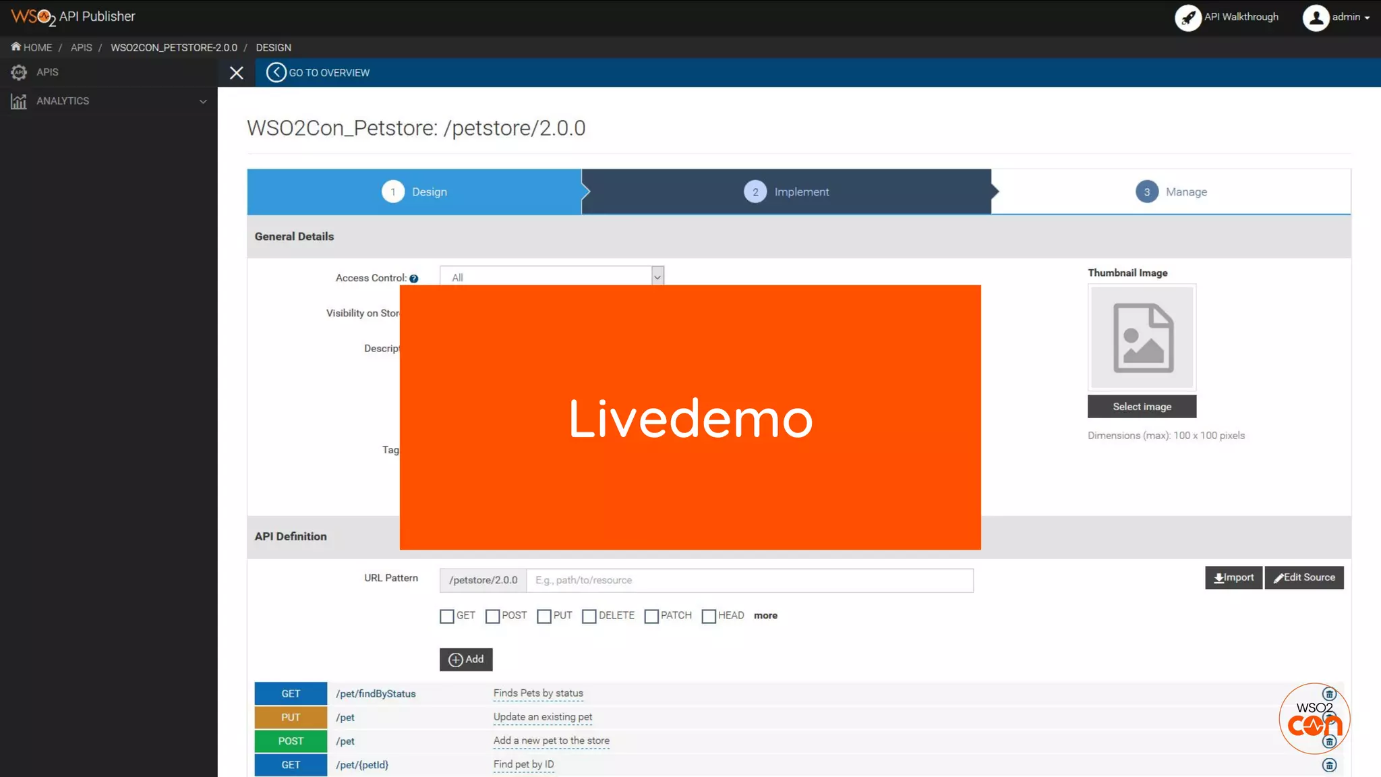The image size is (1381, 777).
Task: Switch to the Implement step tab
Action: (x=786, y=192)
